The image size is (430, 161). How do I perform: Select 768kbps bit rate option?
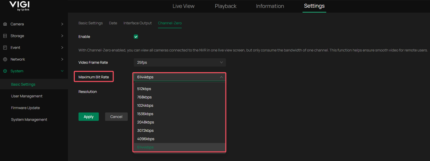[x=179, y=97]
